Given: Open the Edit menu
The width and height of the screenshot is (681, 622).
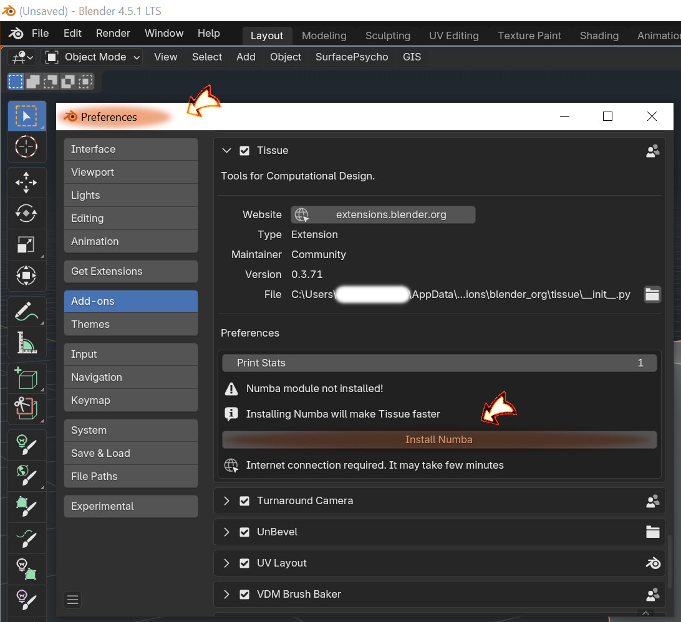Looking at the screenshot, I should (72, 34).
